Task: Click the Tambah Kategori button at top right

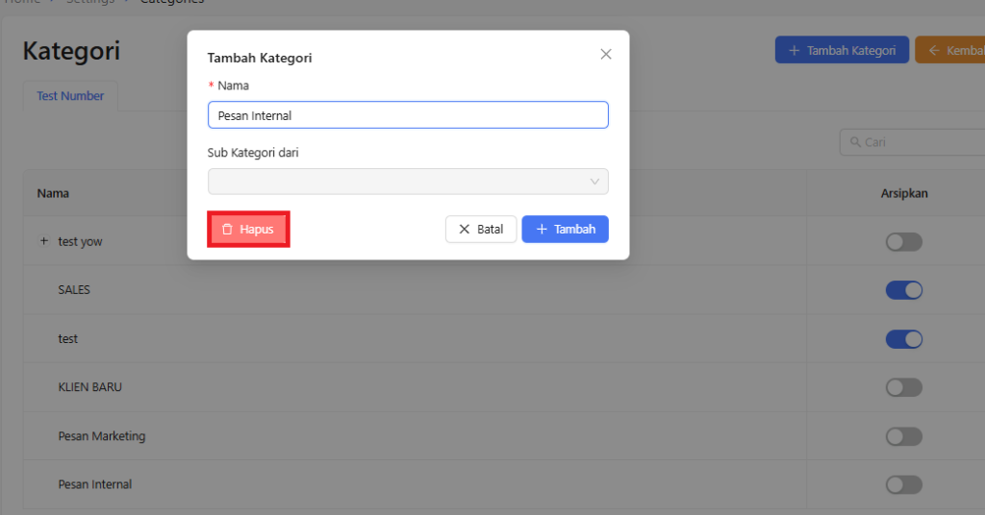Action: coord(842,50)
